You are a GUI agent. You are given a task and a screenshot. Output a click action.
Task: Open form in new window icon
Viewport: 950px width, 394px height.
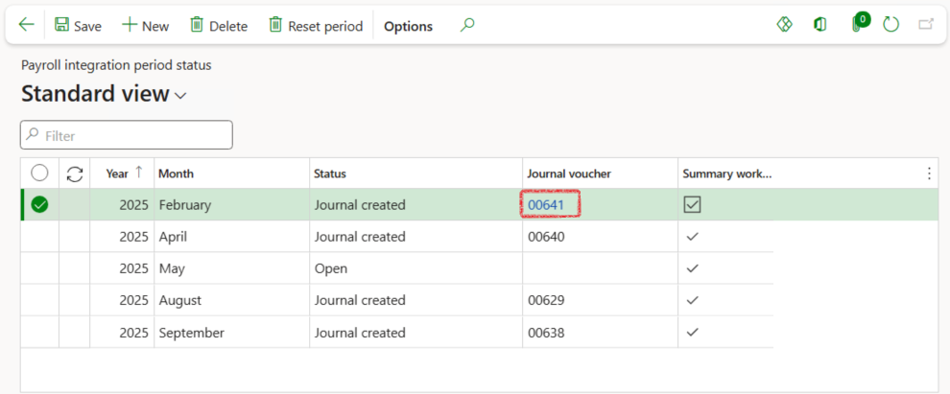[926, 25]
